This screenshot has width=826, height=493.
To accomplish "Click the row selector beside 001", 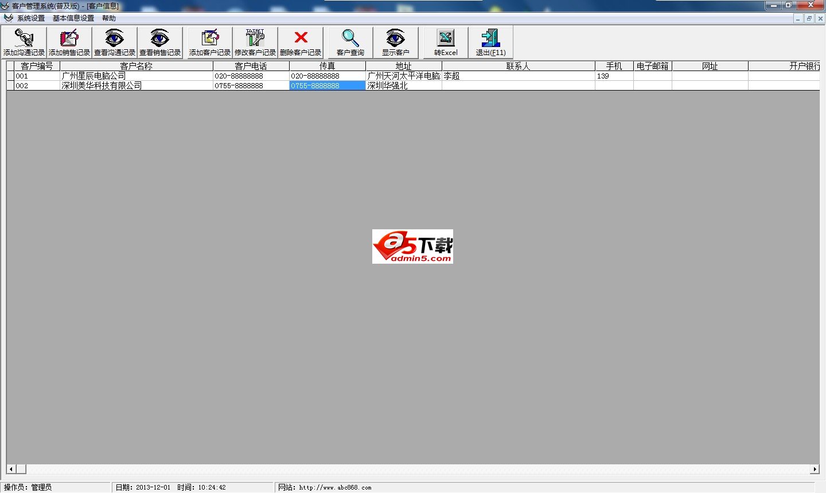I will [x=10, y=76].
